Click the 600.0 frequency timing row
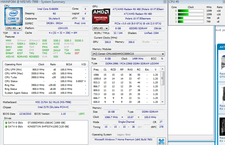This screenshot has height=145, width=225. [x=126, y=102]
